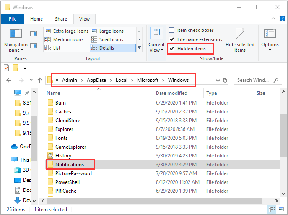Uncheck Hidden items

pyautogui.click(x=171, y=49)
